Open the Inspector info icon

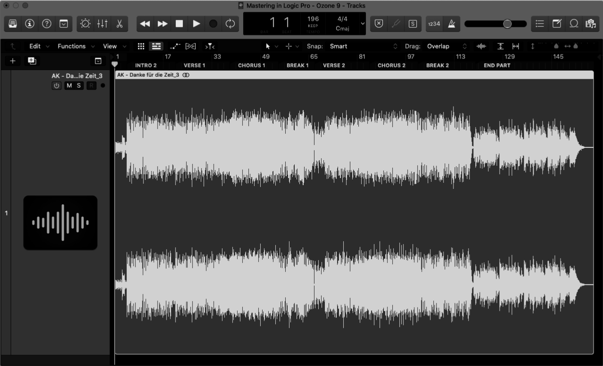coord(30,24)
